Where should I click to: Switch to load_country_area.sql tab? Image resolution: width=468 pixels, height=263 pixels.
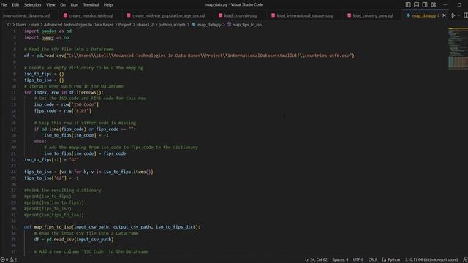[373, 15]
